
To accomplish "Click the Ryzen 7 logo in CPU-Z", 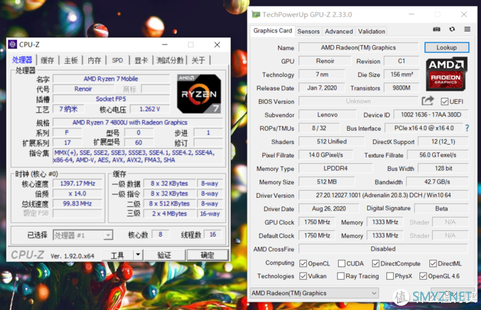I will pos(199,94).
